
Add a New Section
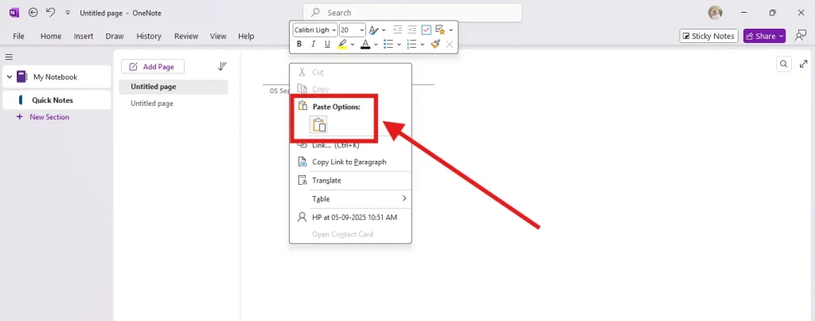pyautogui.click(x=44, y=117)
